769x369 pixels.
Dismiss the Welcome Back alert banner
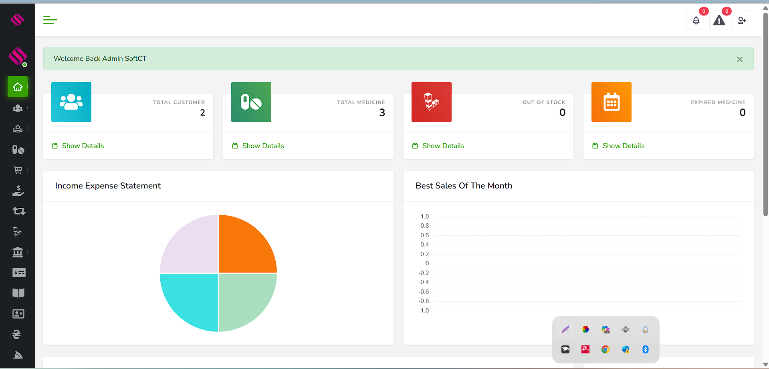[739, 59]
